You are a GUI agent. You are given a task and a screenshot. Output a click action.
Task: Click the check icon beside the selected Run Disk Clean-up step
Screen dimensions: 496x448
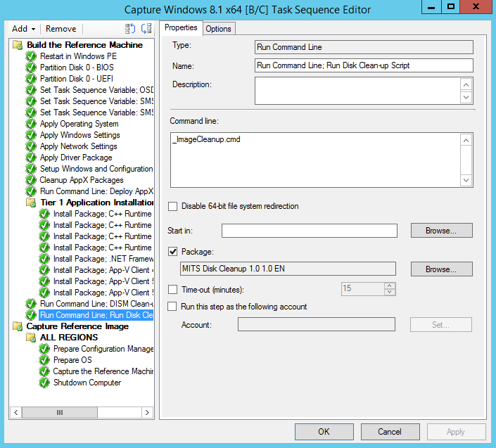[x=31, y=315]
